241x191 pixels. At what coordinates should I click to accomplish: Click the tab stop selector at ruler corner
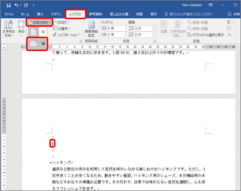[4, 47]
